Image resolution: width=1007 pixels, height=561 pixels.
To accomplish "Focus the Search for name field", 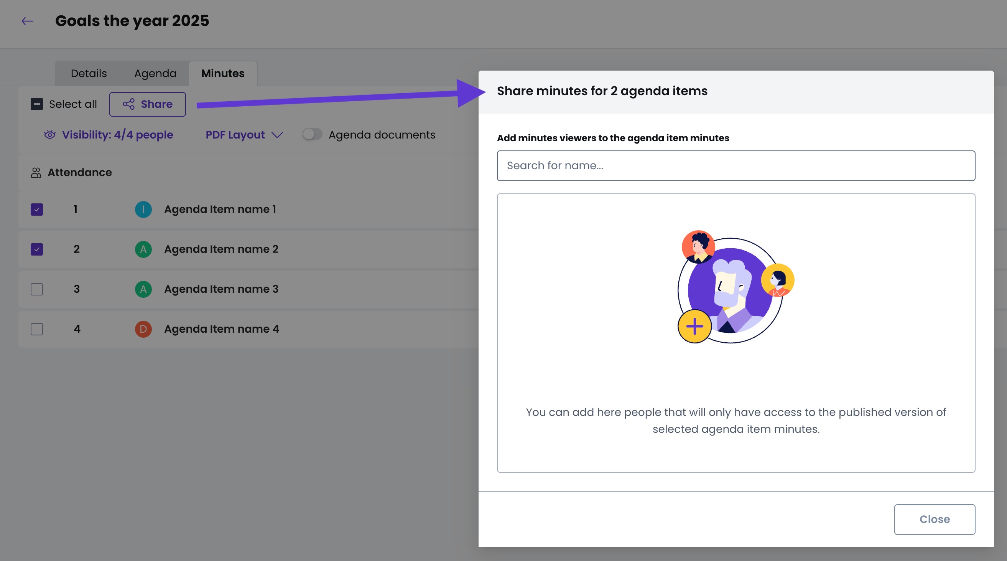I will tap(736, 165).
